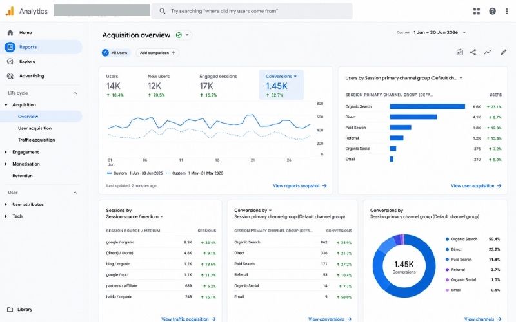This screenshot has height=322, width=516.
Task: Expand the Engagement tree item
Action: [6, 152]
